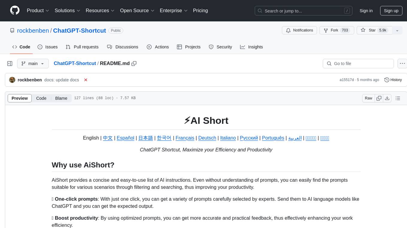Screen dimensions: 407x228
Task: Expand the Open Source menu
Action: [137, 10]
